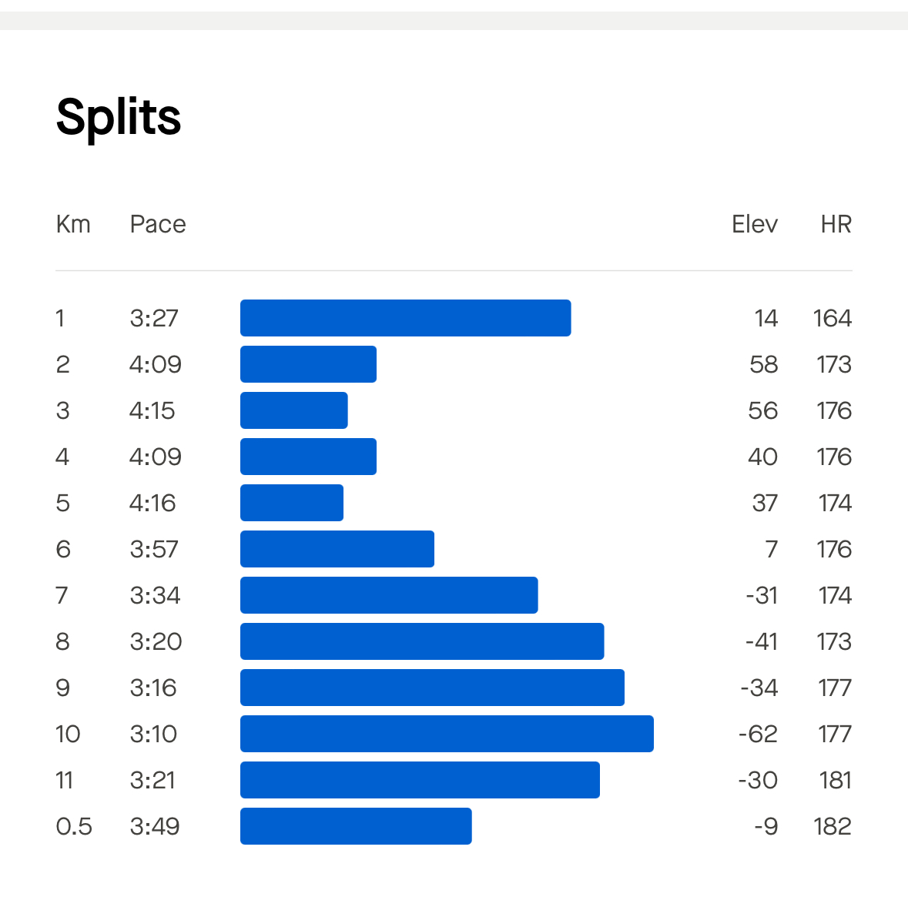Image resolution: width=908 pixels, height=897 pixels.
Task: Click the Elev column header
Action: (x=755, y=224)
